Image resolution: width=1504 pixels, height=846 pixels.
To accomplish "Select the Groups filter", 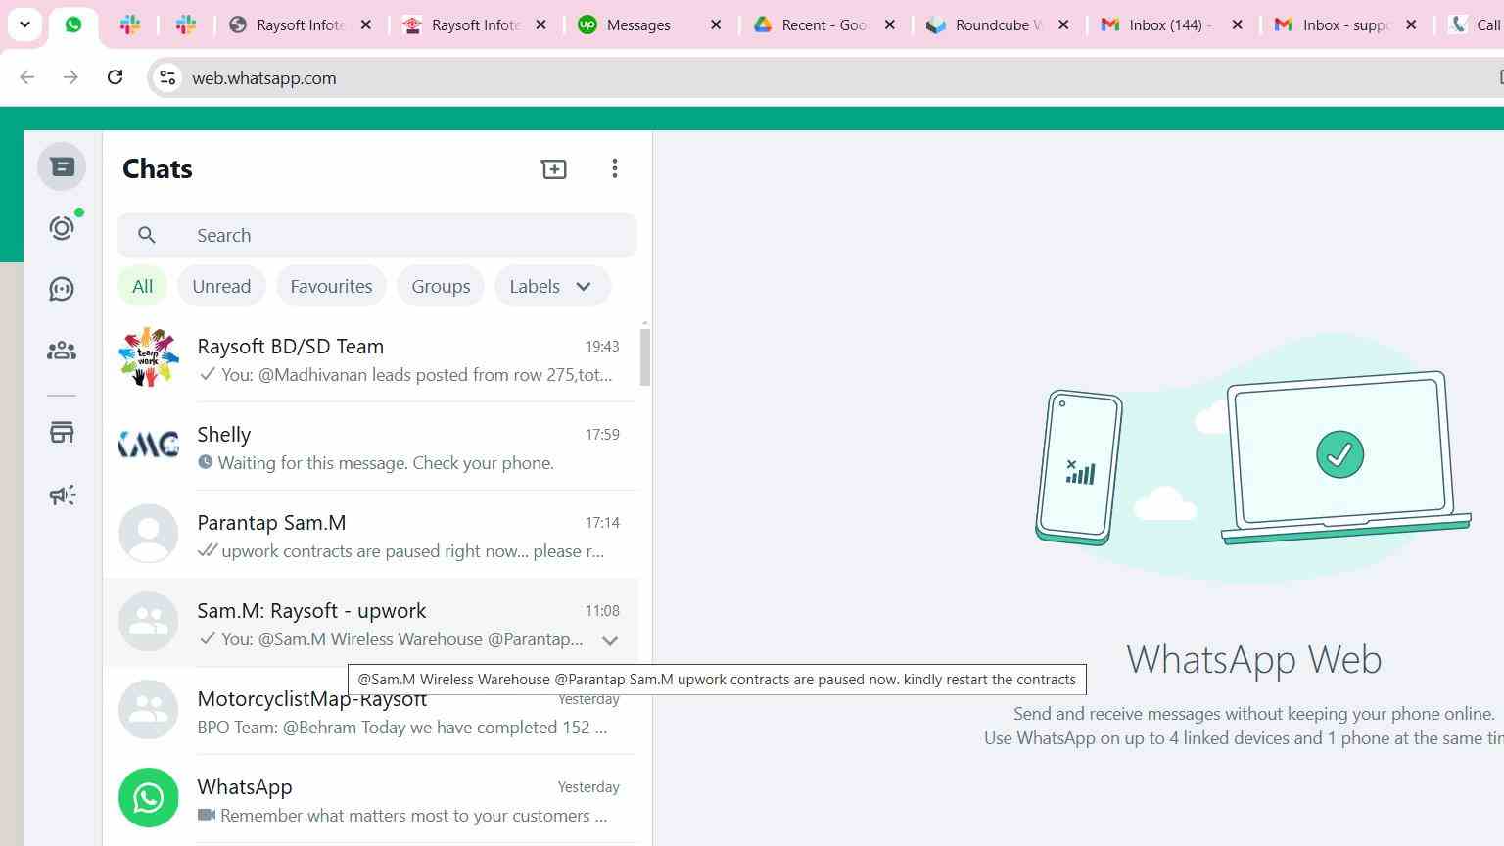I will (441, 286).
